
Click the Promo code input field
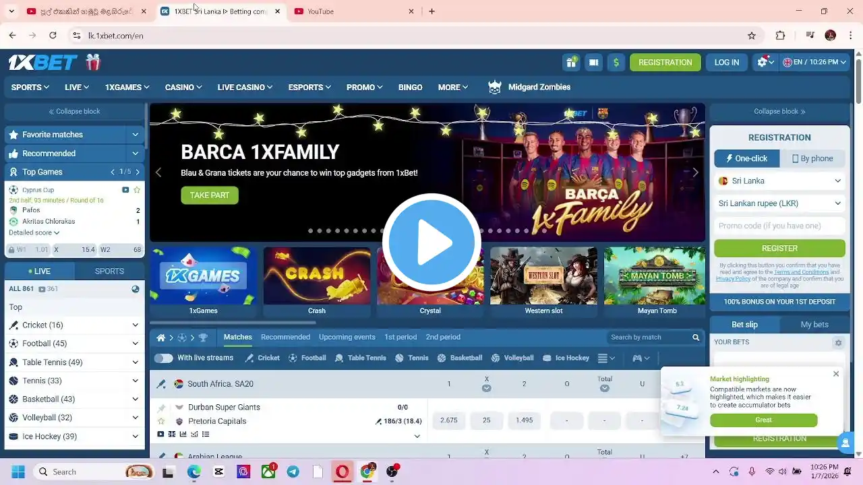[x=779, y=226]
